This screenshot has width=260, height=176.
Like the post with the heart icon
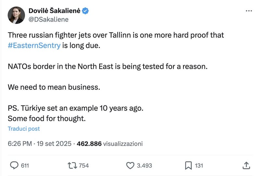tap(130, 166)
